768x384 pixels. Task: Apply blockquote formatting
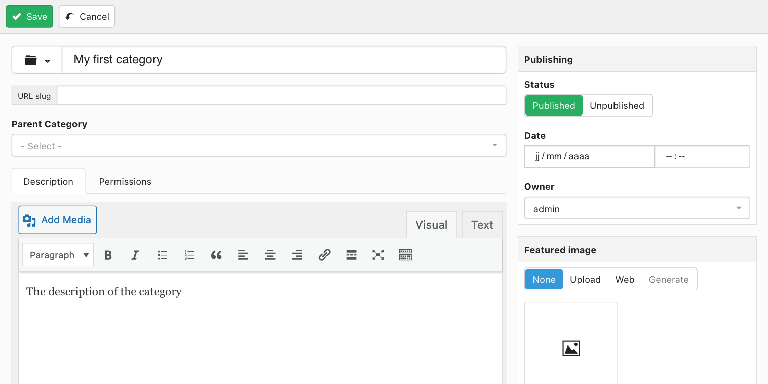coord(216,255)
